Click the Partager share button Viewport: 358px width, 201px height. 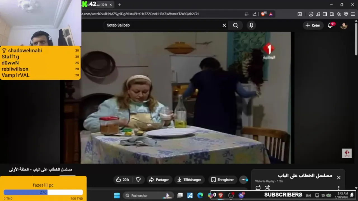[159, 180]
